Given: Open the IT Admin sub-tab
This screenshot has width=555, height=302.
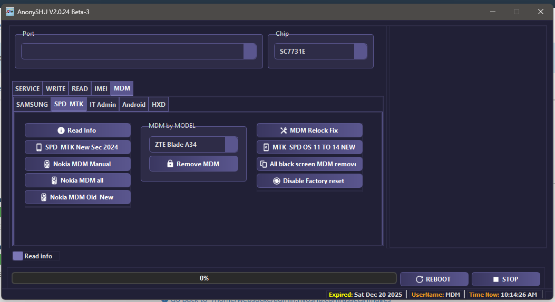Looking at the screenshot, I should [x=103, y=105].
